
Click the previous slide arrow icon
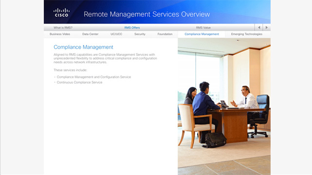(x=258, y=27)
